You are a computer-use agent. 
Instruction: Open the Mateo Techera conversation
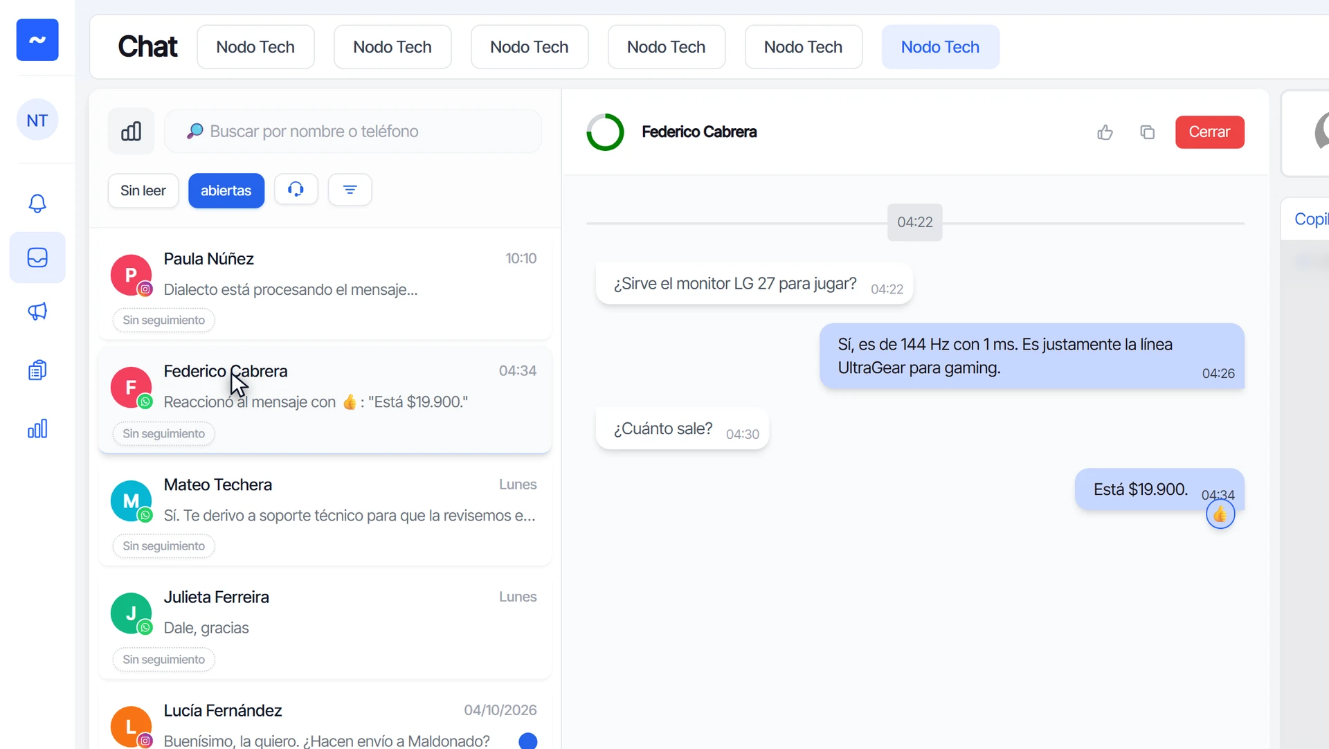pos(325,514)
